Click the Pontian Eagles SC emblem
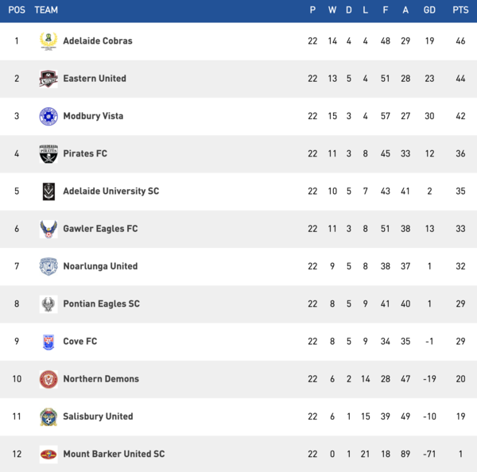The height and width of the screenshot is (472, 477). [x=48, y=304]
